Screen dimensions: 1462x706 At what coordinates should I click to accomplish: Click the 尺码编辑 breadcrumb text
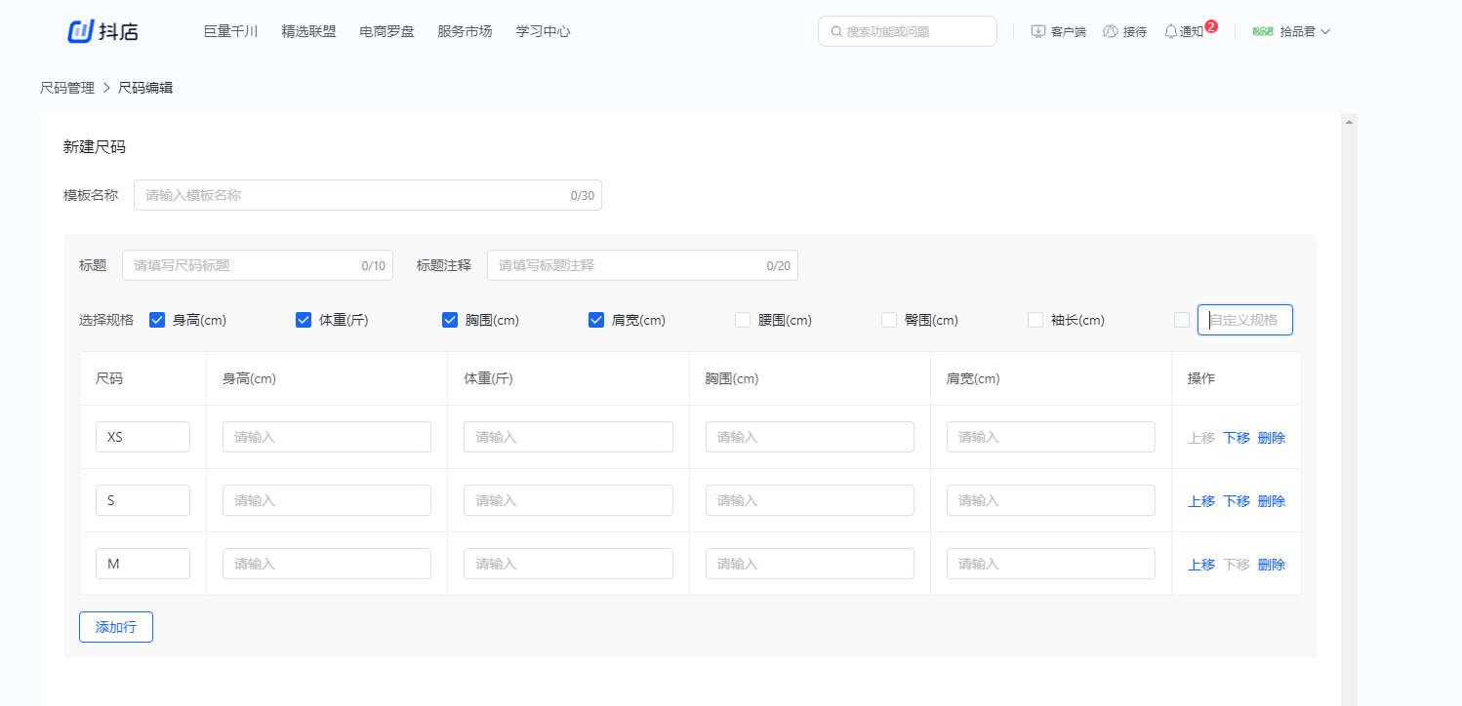pyautogui.click(x=145, y=88)
